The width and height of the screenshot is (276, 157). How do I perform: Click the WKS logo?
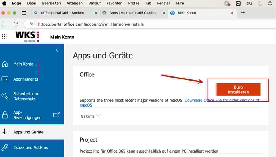[27, 36]
